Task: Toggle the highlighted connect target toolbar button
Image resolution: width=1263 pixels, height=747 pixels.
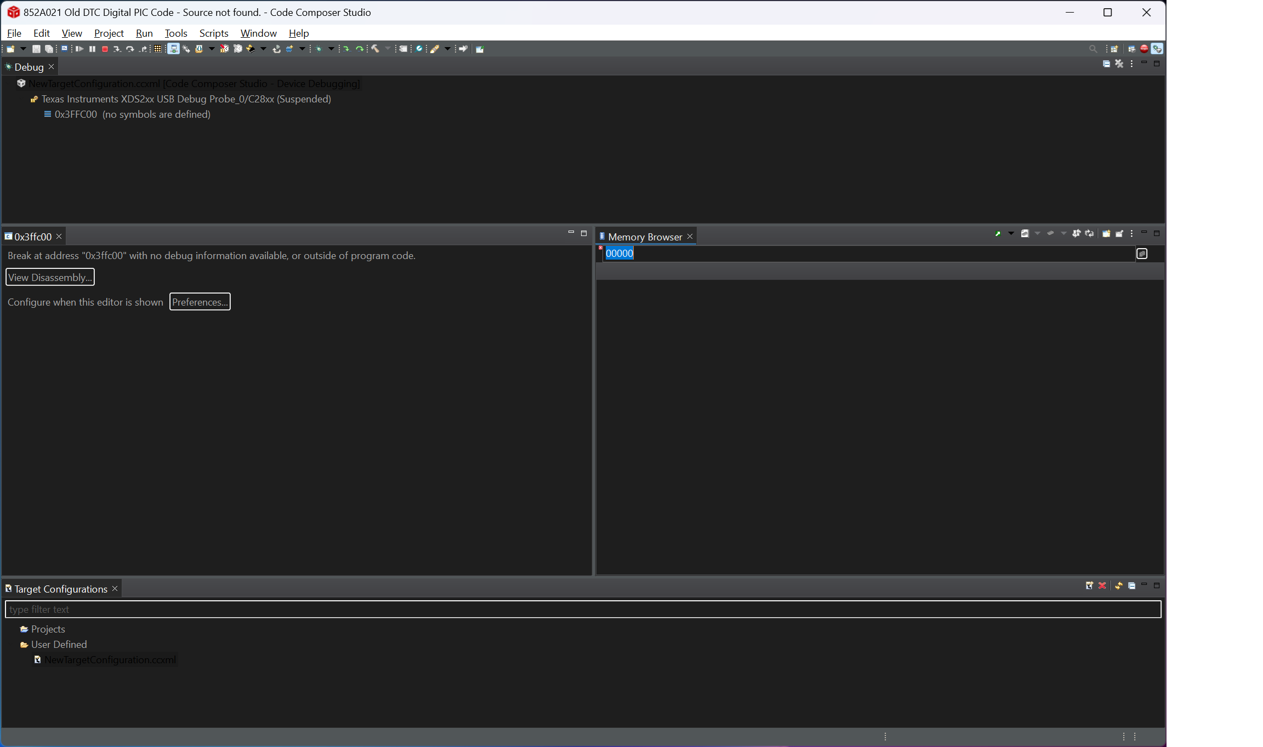Action: click(x=173, y=49)
